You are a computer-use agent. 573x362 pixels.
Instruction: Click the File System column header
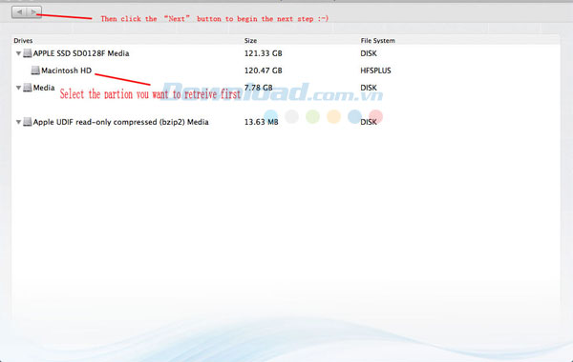click(378, 40)
